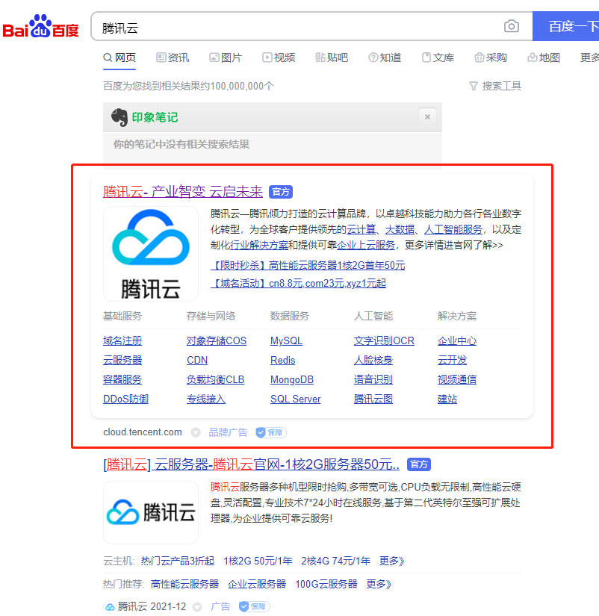Click the Evernote elephant icon

tap(120, 117)
